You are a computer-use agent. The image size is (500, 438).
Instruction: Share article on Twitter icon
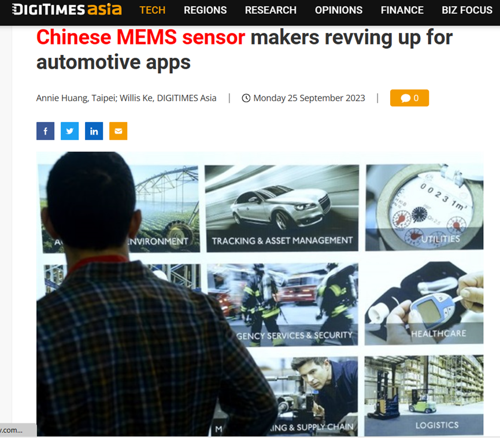[x=69, y=131]
